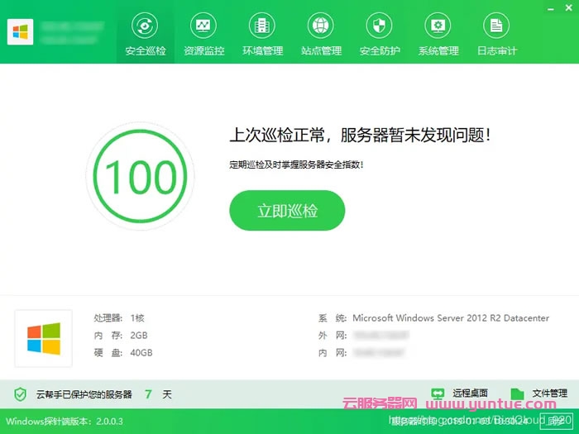Click the 7 天 protected days counter
Viewport: 579px width, 434px height.
(x=157, y=394)
